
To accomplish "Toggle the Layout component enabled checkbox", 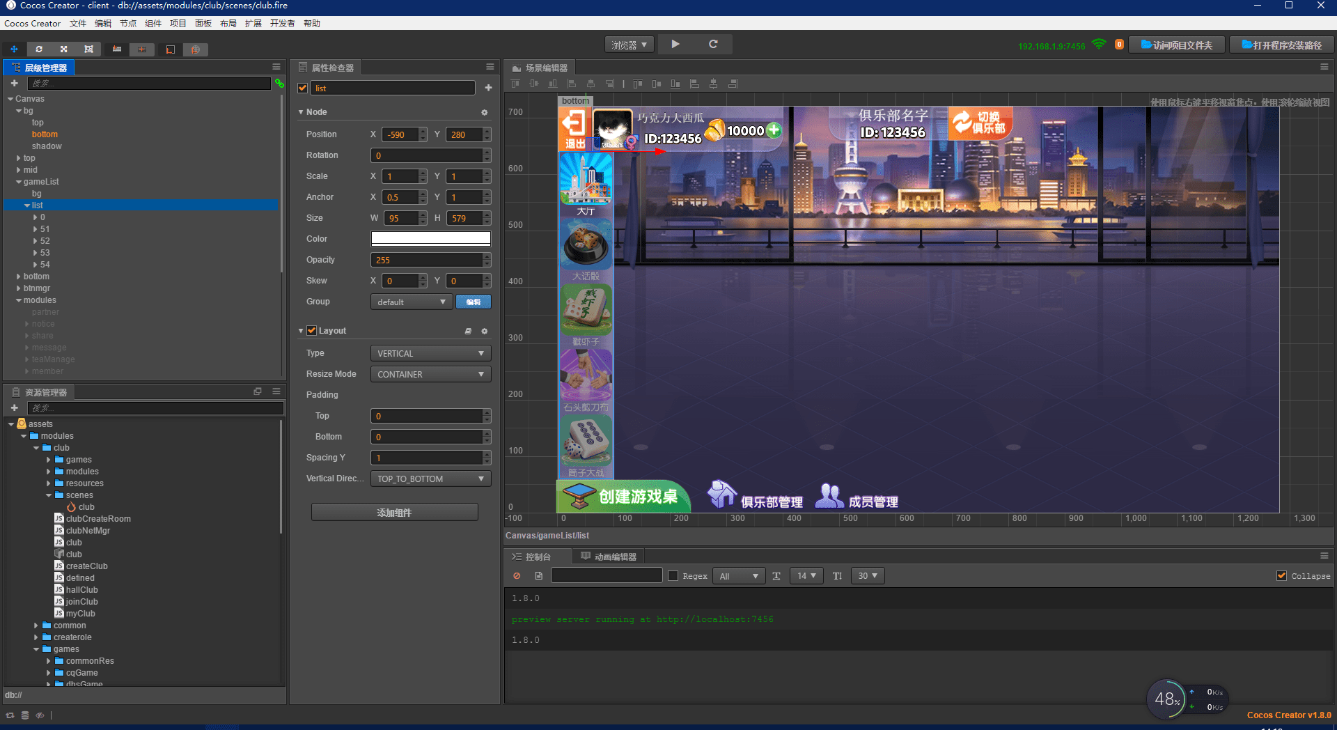I will point(312,330).
